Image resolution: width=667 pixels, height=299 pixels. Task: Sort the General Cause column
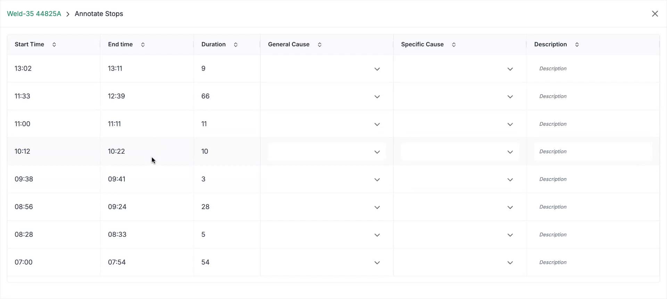pyautogui.click(x=320, y=45)
